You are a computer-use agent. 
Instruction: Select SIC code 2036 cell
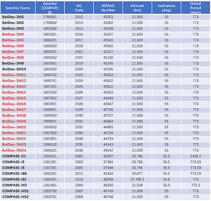(79, 151)
